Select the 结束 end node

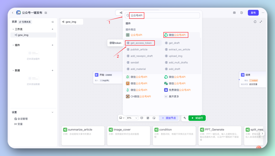point(253,79)
